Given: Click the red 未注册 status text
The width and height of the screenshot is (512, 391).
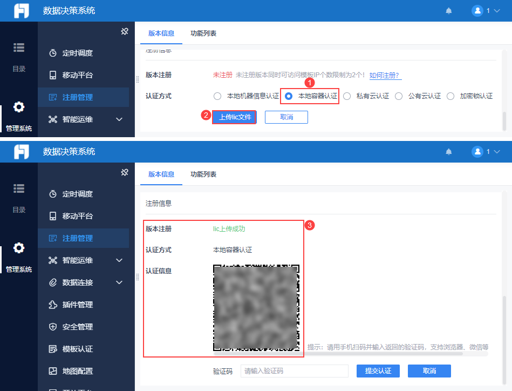Looking at the screenshot, I should click(x=223, y=75).
